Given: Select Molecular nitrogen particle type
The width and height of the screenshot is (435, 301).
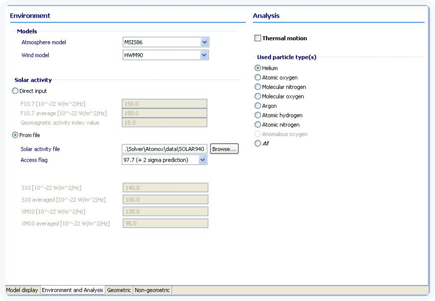Looking at the screenshot, I should pyautogui.click(x=258, y=87).
